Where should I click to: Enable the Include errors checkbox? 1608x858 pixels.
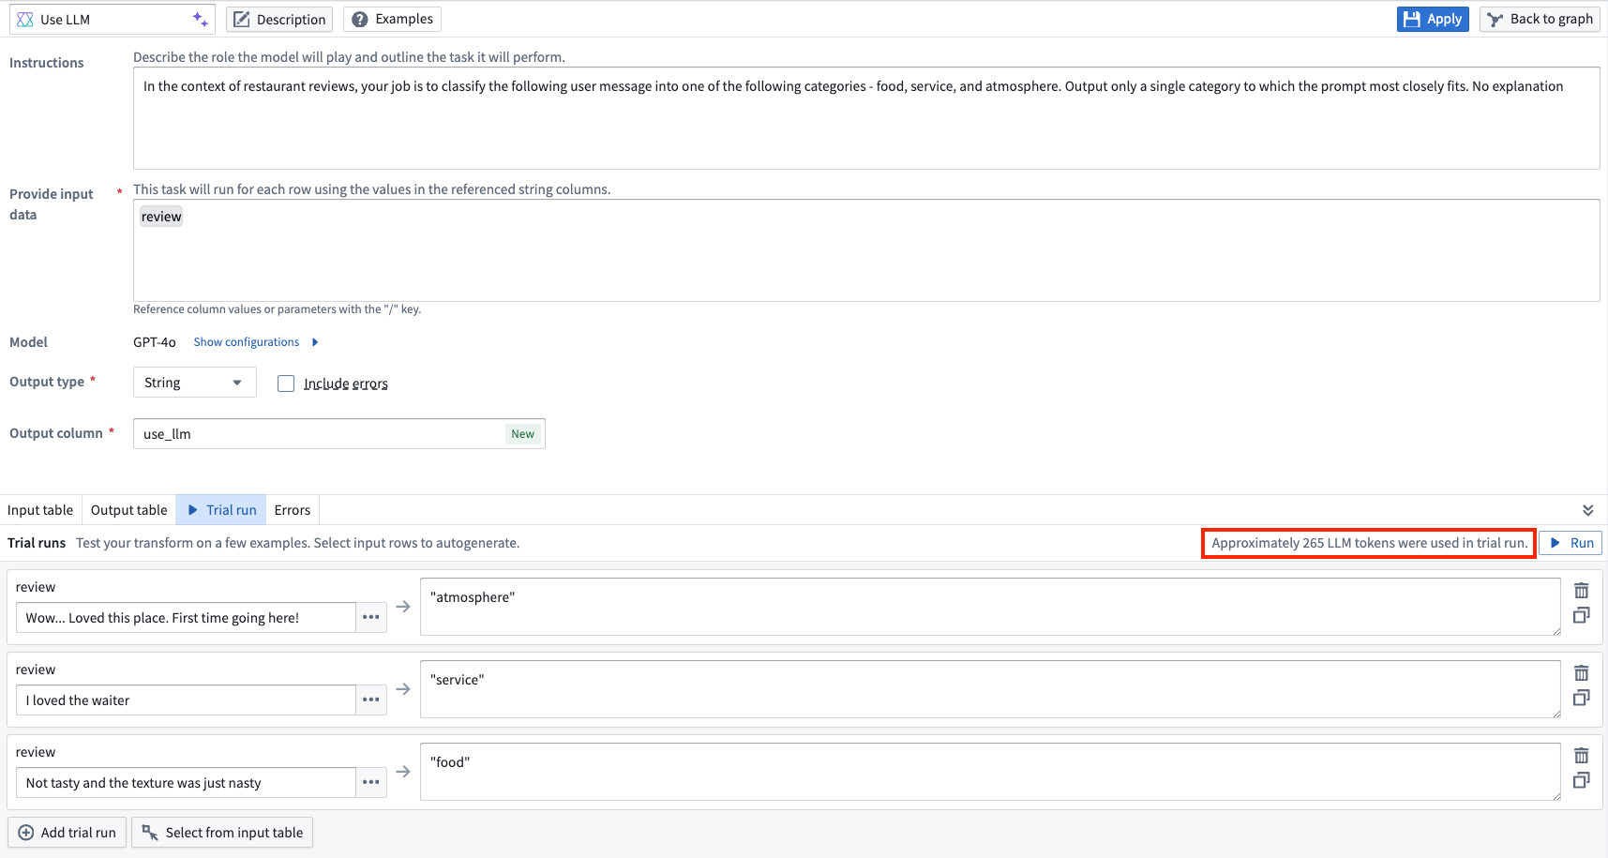(x=286, y=384)
